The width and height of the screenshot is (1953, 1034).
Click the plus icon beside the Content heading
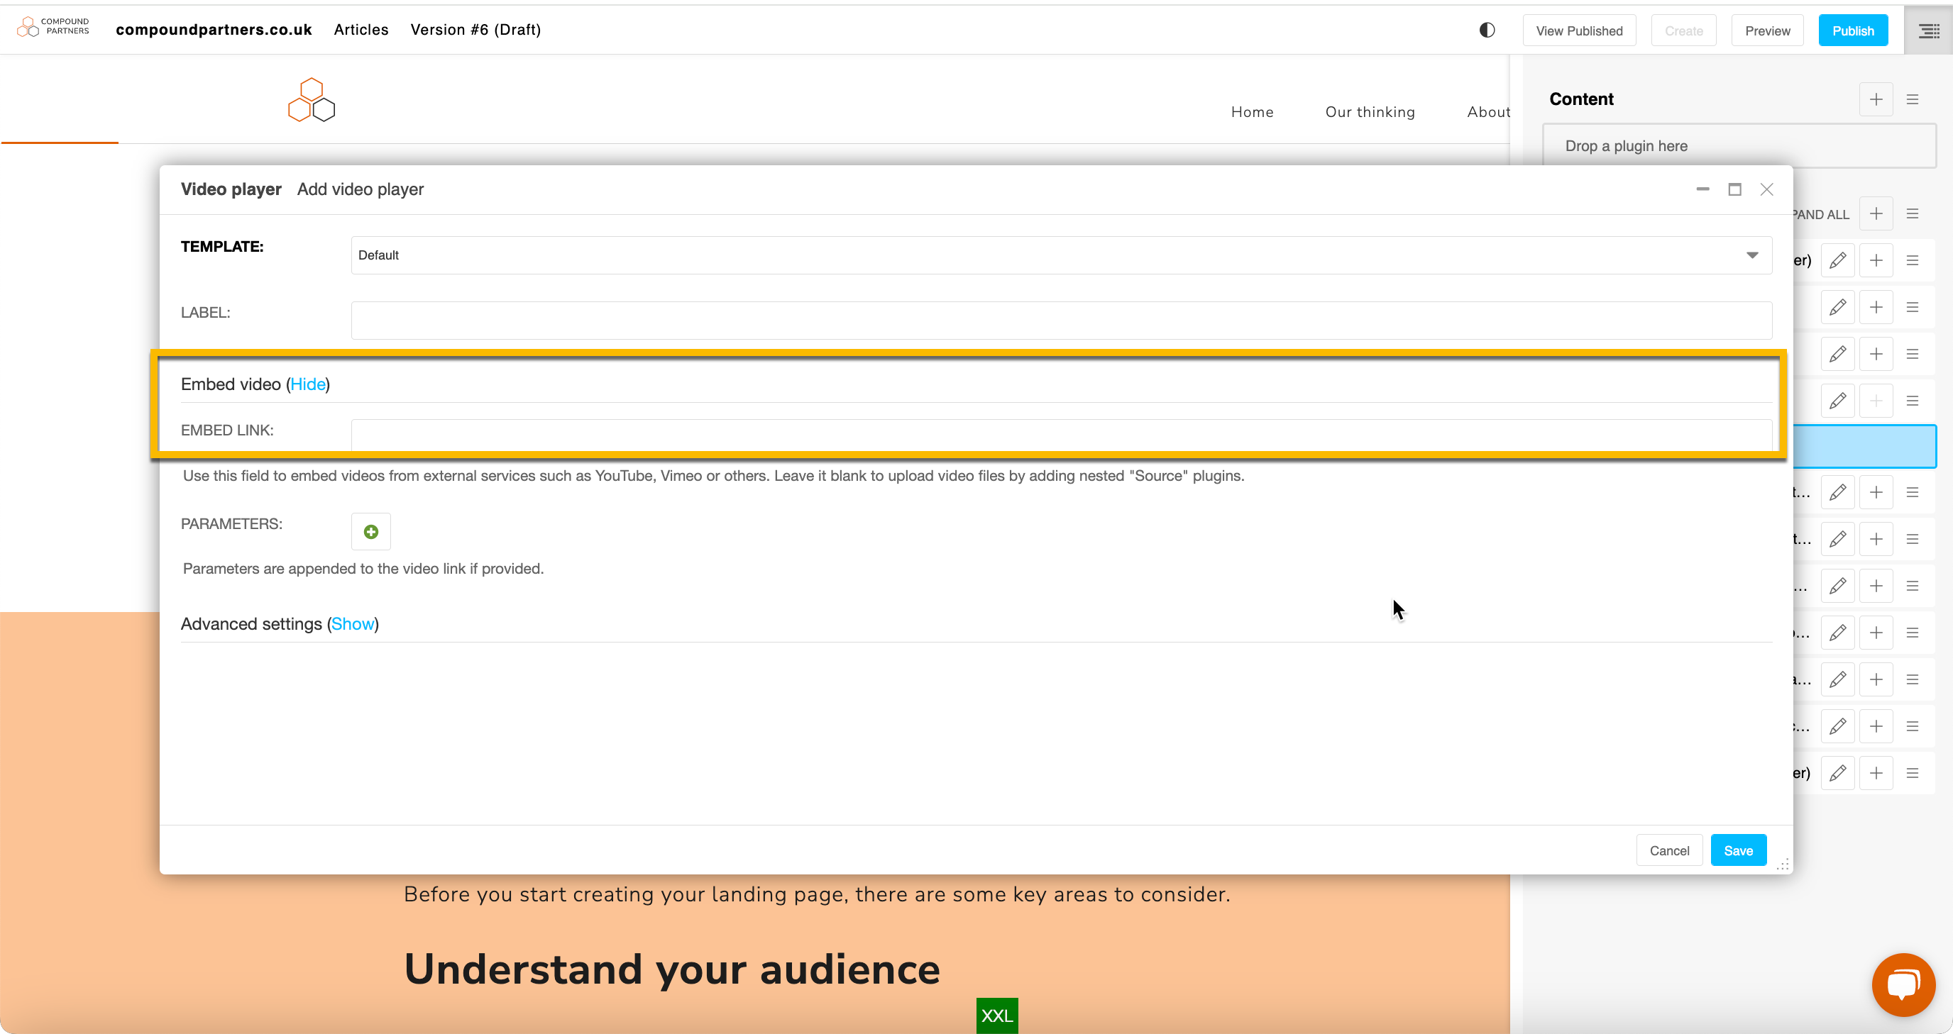pyautogui.click(x=1876, y=99)
